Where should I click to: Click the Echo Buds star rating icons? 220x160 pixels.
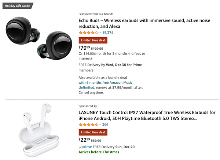[89, 33]
